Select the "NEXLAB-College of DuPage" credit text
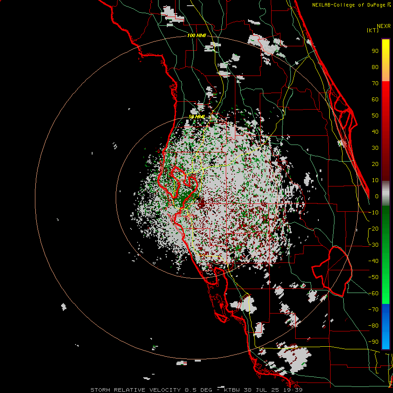The width and height of the screenshot is (393, 393). pyautogui.click(x=348, y=5)
